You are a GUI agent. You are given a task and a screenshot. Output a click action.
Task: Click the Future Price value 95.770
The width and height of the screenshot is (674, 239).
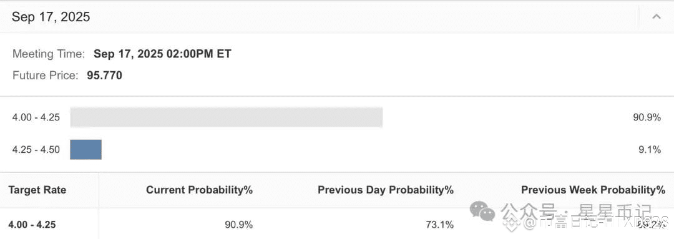(104, 76)
